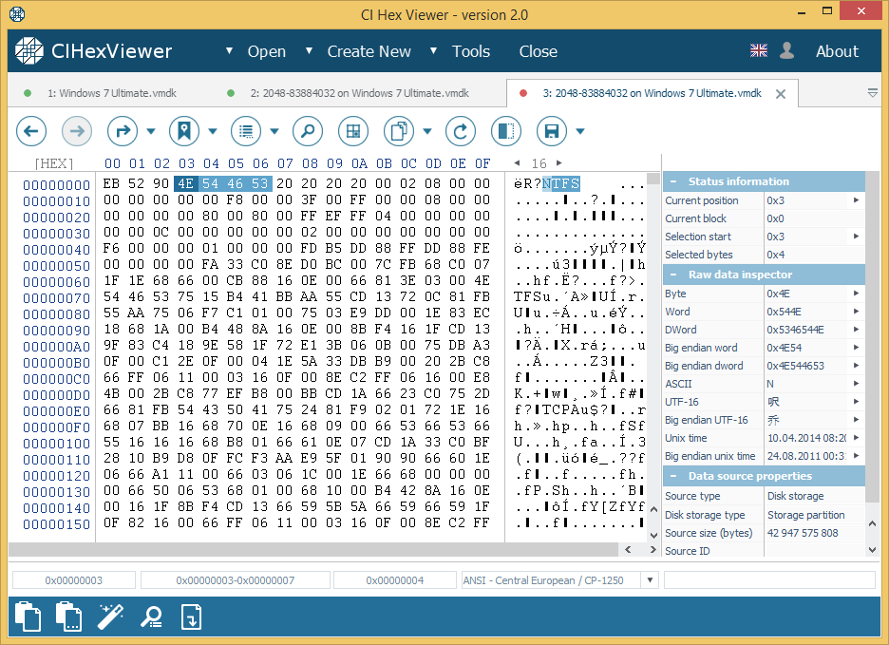
Task: Close the third vmdk tab
Action: [781, 94]
